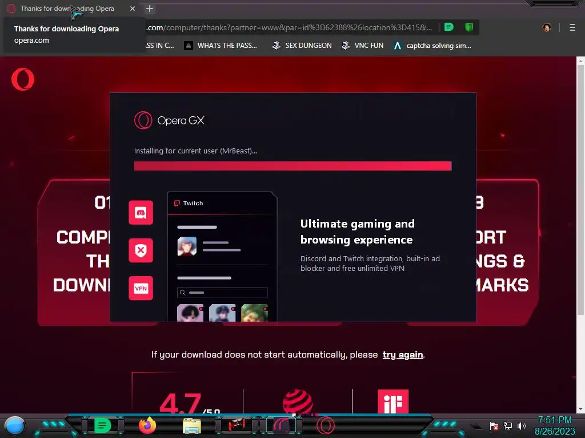Click the green shield icon in address bar
Image resolution: width=585 pixels, height=438 pixels.
[x=469, y=27]
